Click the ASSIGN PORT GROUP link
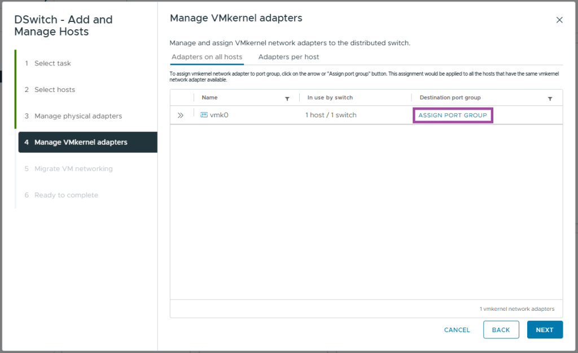Viewport: 578px width, 353px height. pyautogui.click(x=453, y=115)
